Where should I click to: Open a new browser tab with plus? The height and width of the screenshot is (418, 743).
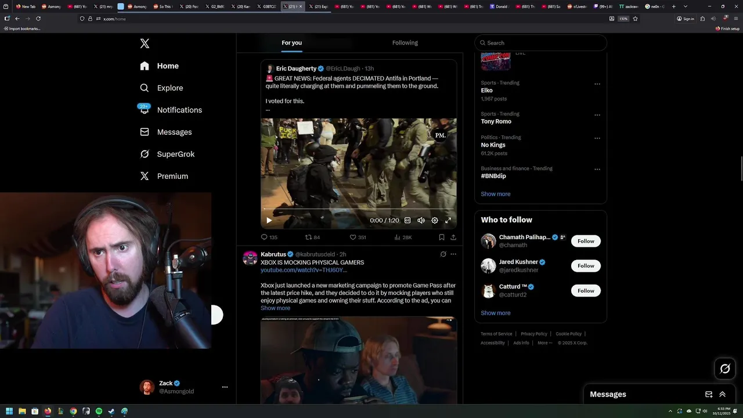[x=673, y=6]
